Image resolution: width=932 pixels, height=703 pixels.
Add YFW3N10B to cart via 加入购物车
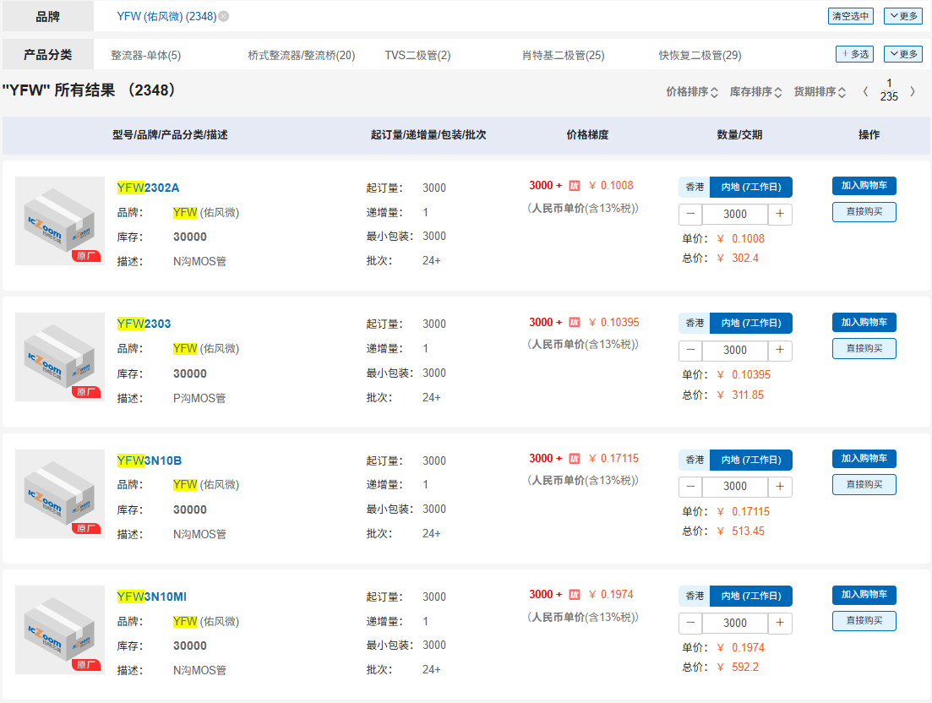[x=864, y=458]
